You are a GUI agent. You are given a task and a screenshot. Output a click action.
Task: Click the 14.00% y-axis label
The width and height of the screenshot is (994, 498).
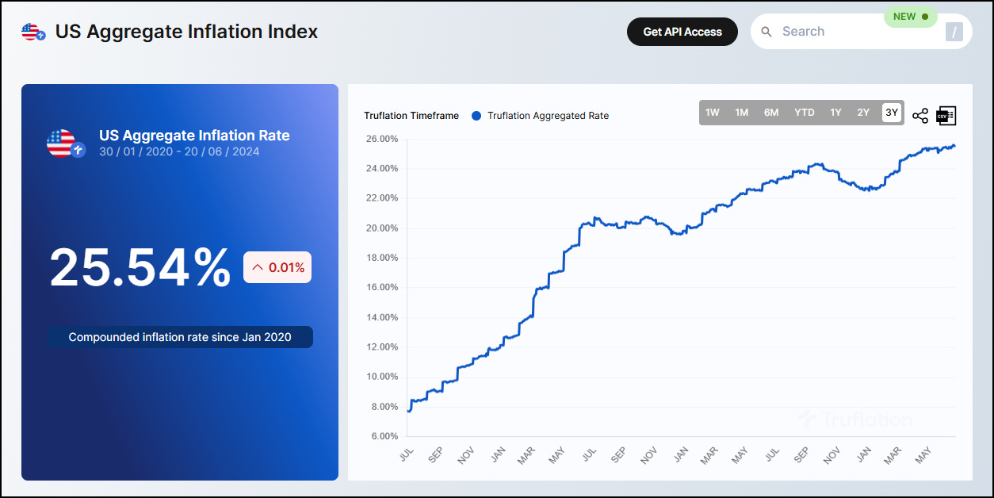coord(383,317)
